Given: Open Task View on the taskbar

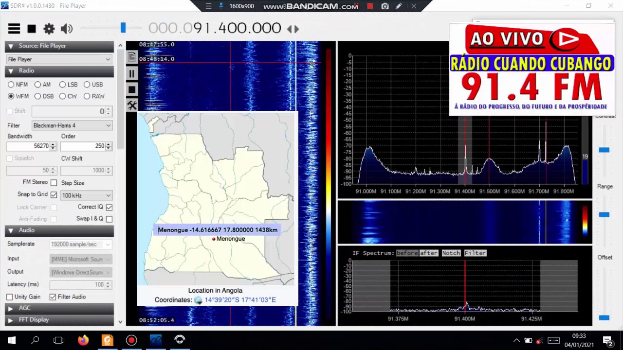Looking at the screenshot, I should click(58, 340).
